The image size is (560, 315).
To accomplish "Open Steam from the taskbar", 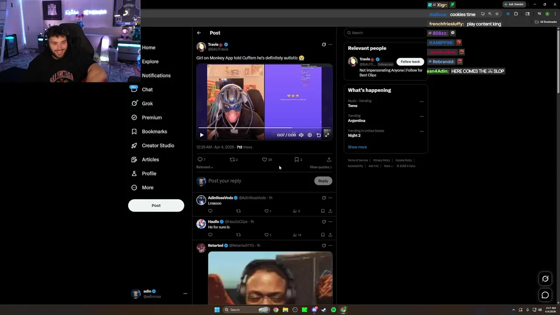I will tap(324, 310).
